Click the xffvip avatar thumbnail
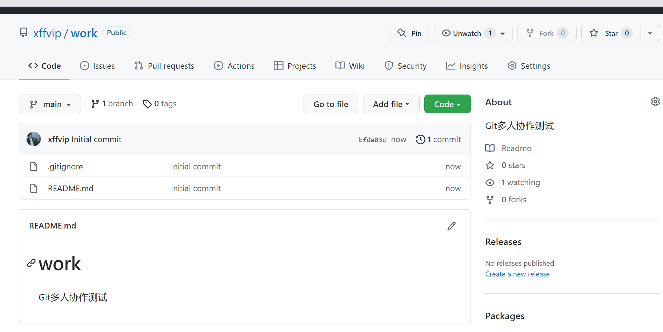The image size is (663, 332). 34,139
